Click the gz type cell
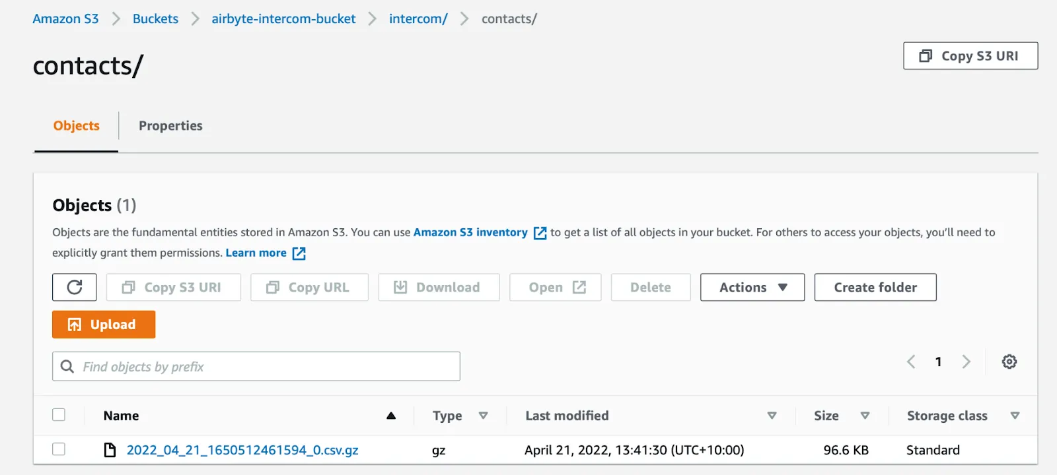1057x475 pixels. tap(439, 451)
